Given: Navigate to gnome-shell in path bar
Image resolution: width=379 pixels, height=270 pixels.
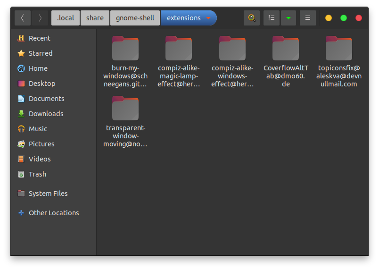Looking at the screenshot, I should click(x=135, y=18).
